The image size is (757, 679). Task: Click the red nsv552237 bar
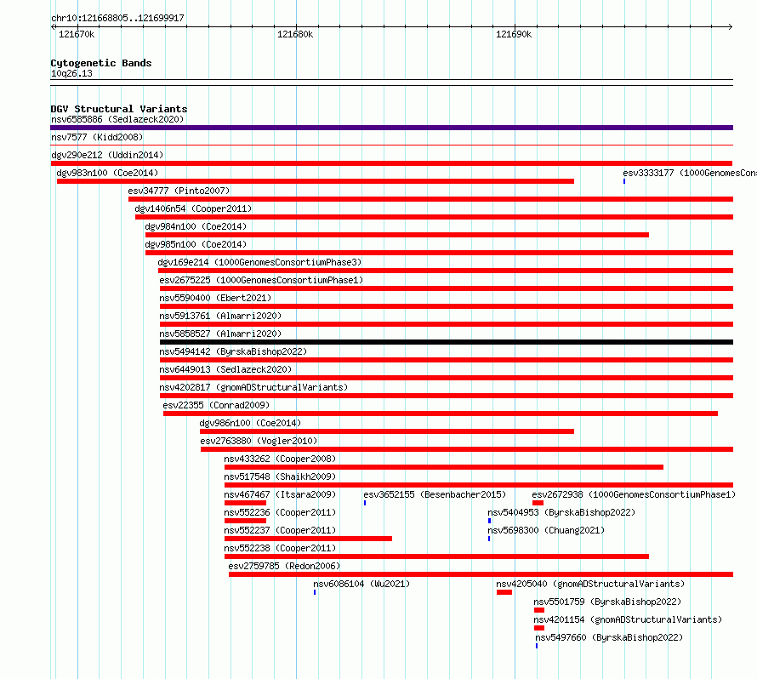[x=308, y=539]
